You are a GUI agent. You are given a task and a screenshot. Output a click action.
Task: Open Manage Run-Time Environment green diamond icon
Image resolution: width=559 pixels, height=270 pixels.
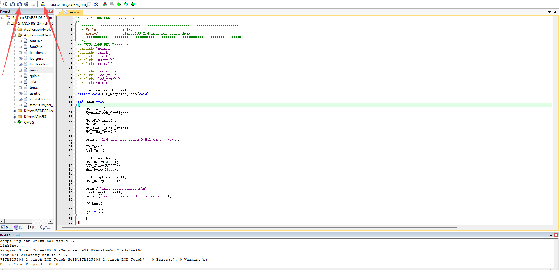119,4
